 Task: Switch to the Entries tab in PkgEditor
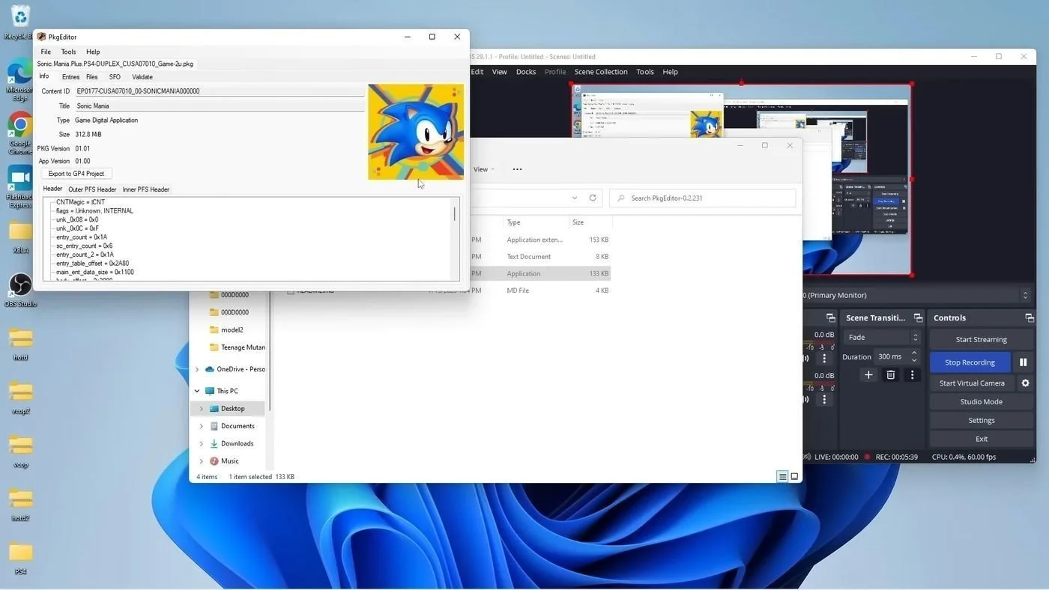click(70, 76)
